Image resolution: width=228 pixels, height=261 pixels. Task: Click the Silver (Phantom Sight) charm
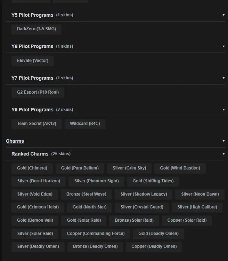tap(97, 181)
